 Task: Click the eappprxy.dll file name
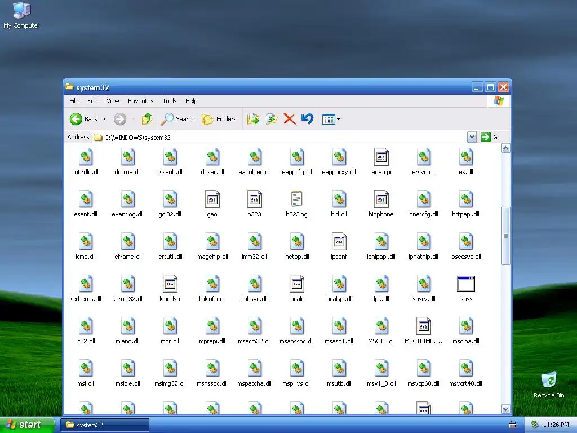(339, 172)
